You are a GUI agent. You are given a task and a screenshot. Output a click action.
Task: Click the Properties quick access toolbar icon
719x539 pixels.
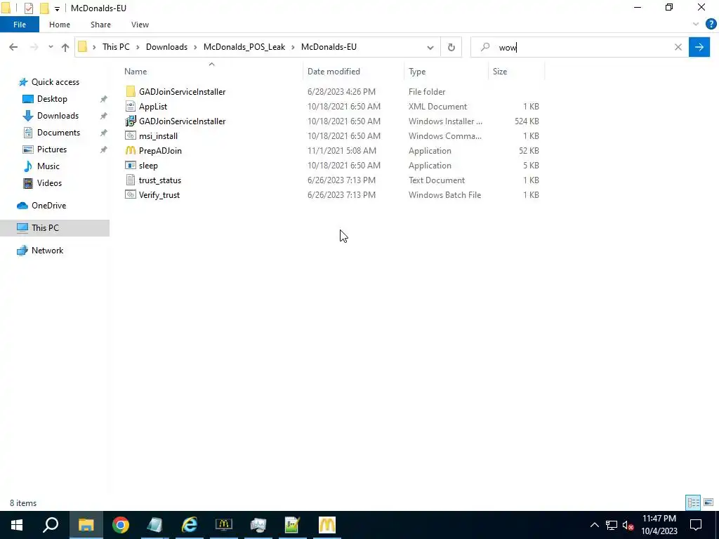(28, 8)
